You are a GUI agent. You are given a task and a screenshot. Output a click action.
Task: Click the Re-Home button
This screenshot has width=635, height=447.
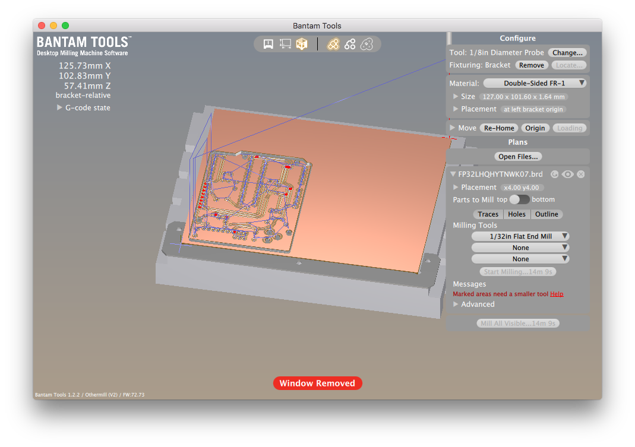point(499,128)
